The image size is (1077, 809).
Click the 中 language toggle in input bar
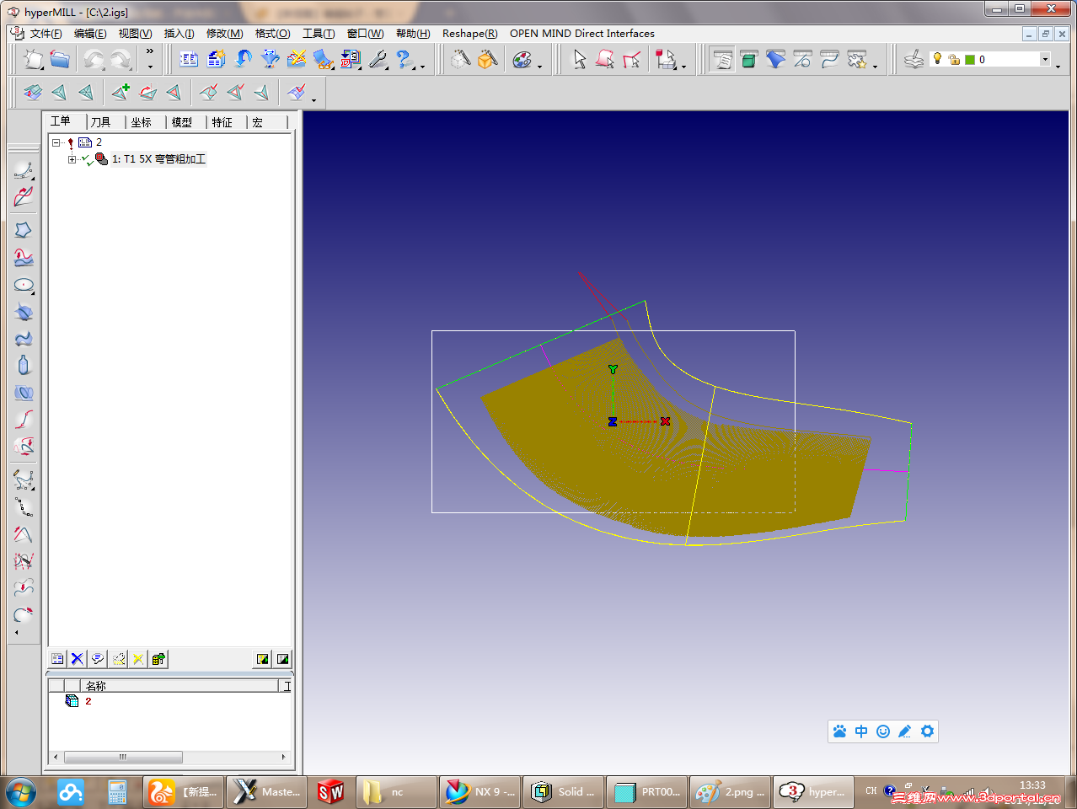861,731
